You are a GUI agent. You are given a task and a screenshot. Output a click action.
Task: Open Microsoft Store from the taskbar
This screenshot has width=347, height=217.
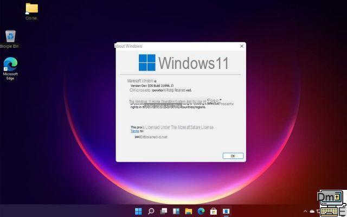214,211
